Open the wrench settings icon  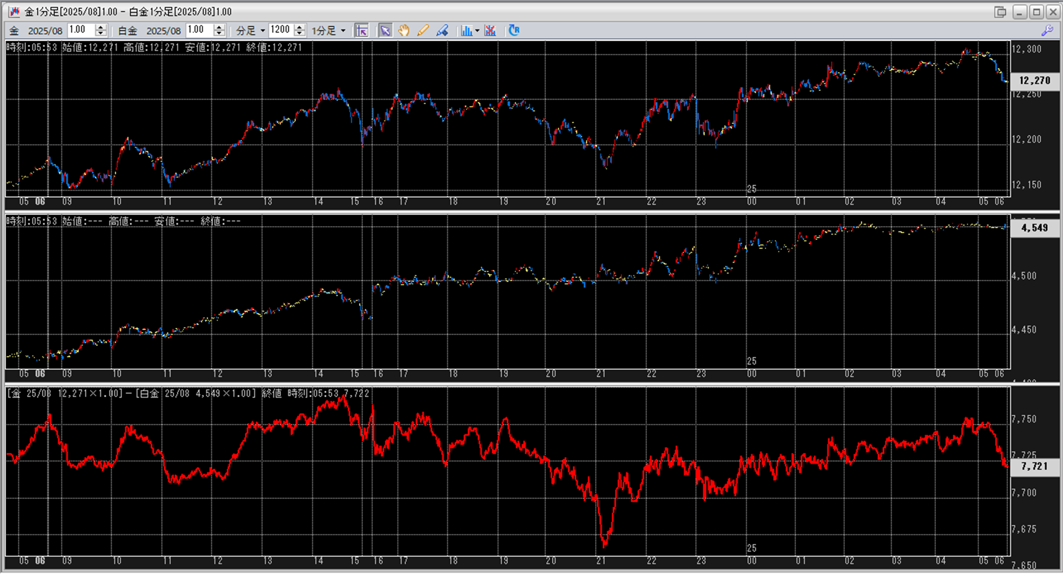pos(1047,30)
